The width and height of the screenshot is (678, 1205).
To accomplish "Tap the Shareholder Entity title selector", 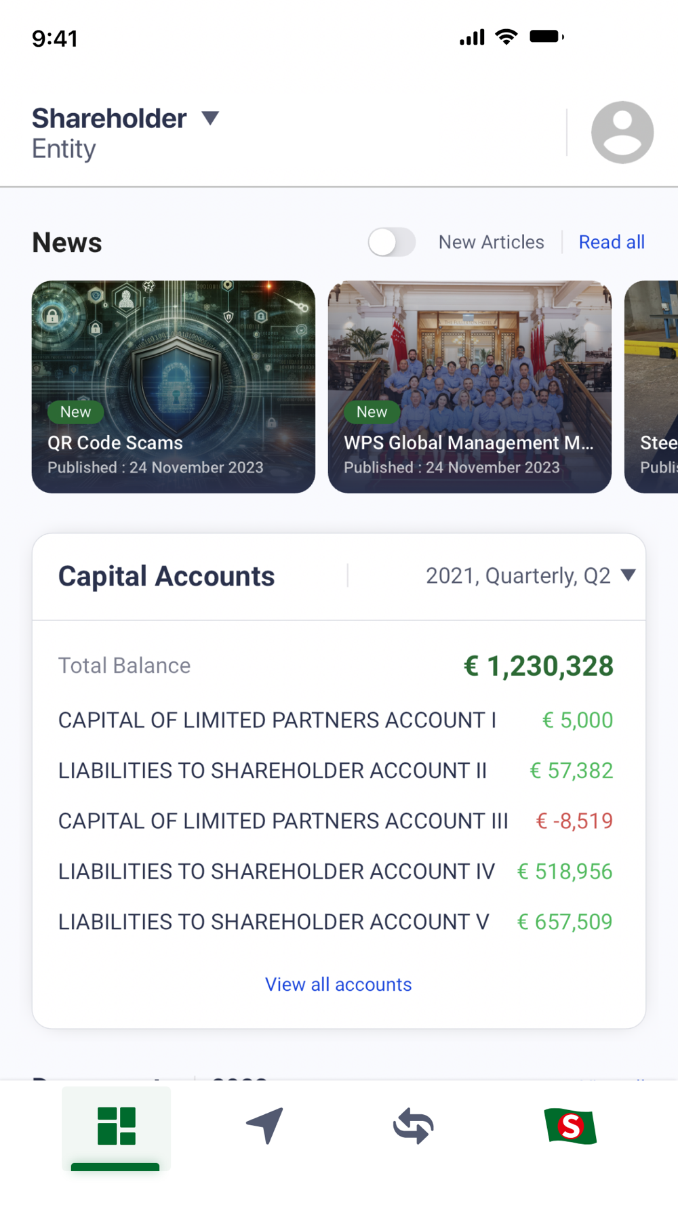I will (x=108, y=133).
